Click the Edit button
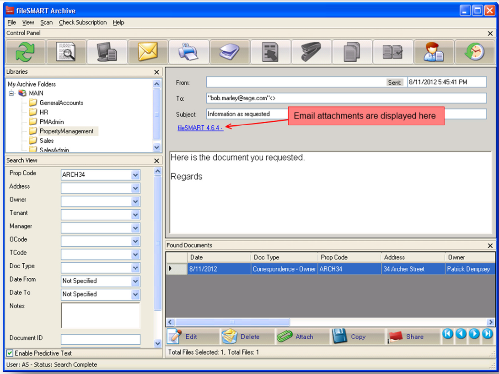499x374 pixels. [193, 337]
